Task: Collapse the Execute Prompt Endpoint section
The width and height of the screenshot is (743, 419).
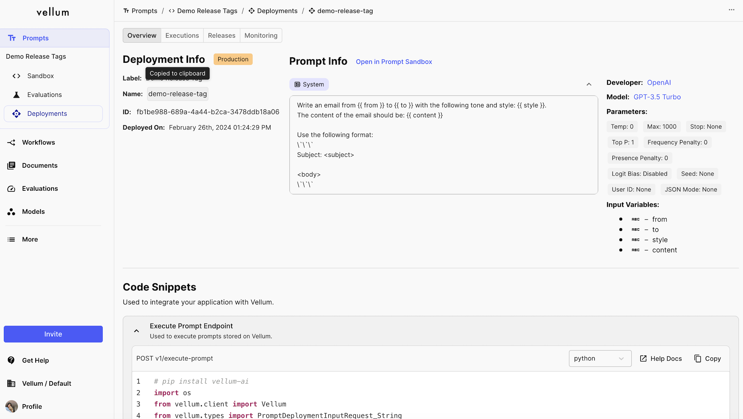Action: pyautogui.click(x=136, y=331)
